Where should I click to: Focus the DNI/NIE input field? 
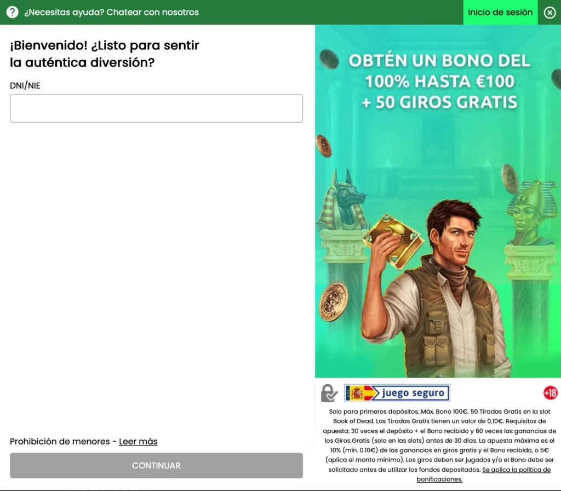point(156,108)
